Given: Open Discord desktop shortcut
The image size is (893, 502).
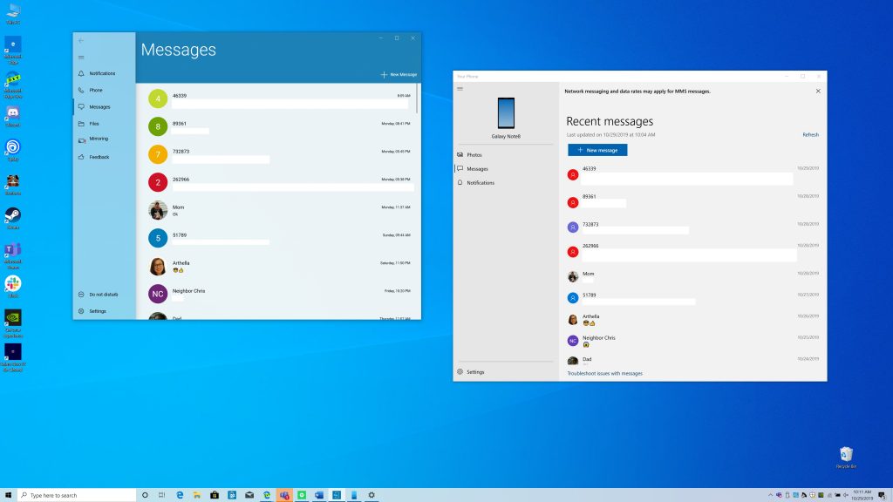Looking at the screenshot, I should (x=12, y=116).
